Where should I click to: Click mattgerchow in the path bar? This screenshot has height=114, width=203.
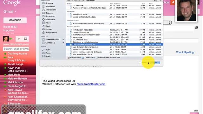click(74, 58)
